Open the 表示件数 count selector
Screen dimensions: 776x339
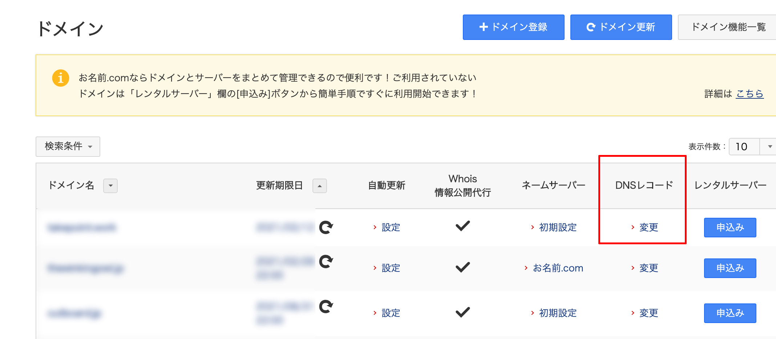[x=752, y=147]
